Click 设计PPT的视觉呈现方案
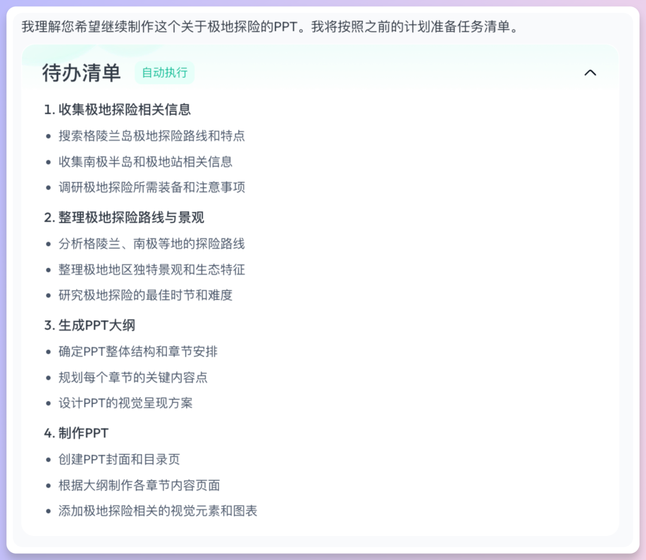This screenshot has width=646, height=560. pyautogui.click(x=133, y=403)
